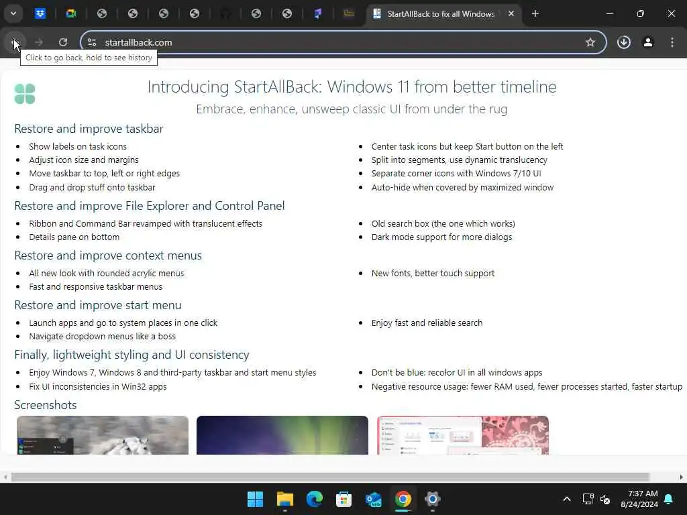Expand the hidden system tray icons chevron
This screenshot has width=687, height=515.
(566, 499)
